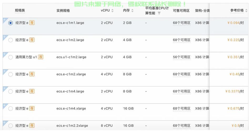
Task: Click the 荐 badge in the ecs.e-c1m2.xlarge row
Action: pyautogui.click(x=32, y=74)
